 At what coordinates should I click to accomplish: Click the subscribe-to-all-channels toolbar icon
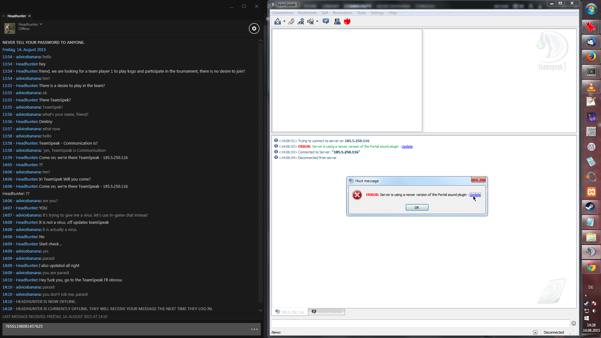click(326, 21)
